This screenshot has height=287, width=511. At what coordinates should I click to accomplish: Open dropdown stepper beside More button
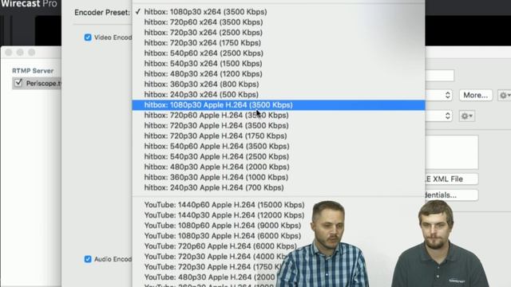pyautogui.click(x=447, y=95)
